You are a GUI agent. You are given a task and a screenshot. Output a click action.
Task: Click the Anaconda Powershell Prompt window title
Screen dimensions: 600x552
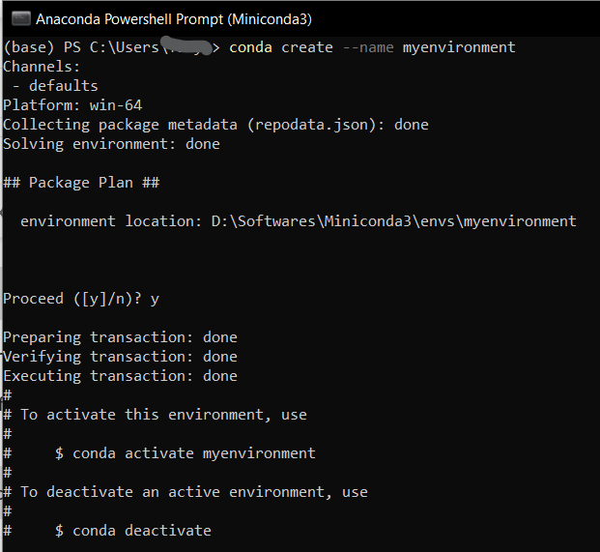pyautogui.click(x=174, y=18)
